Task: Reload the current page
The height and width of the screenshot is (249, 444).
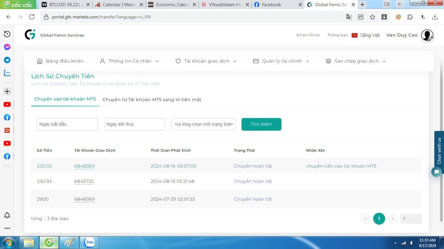Action: tap(32, 17)
